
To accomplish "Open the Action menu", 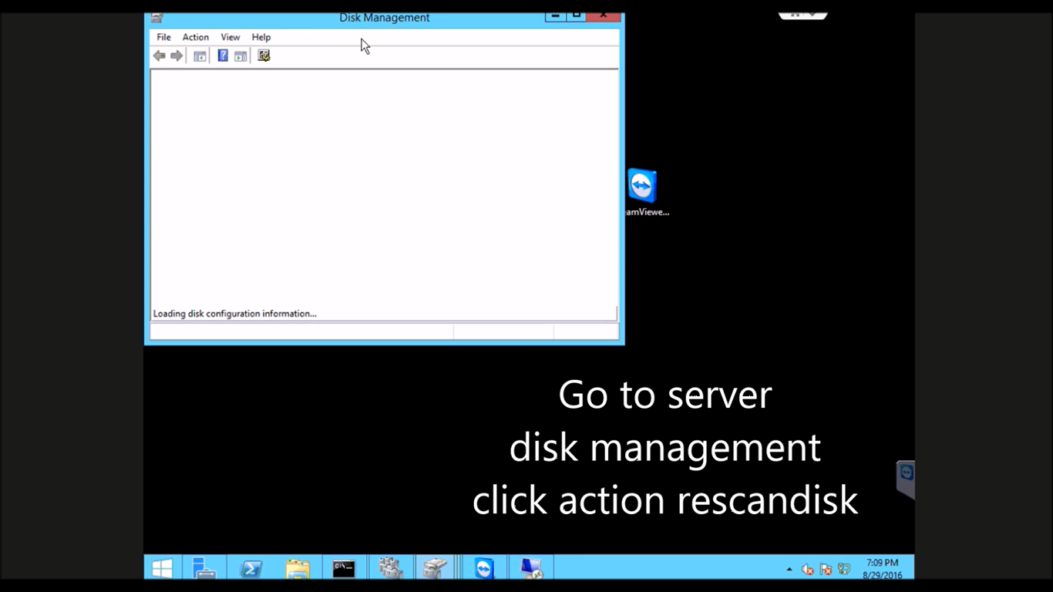I will tap(194, 37).
